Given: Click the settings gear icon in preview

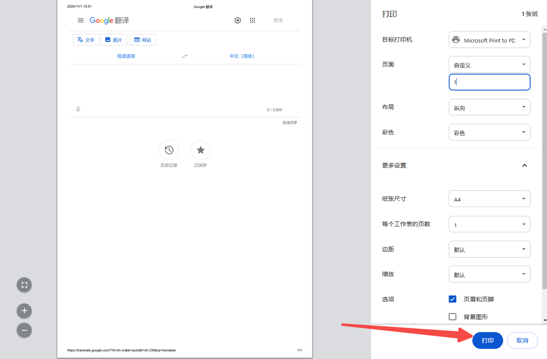Looking at the screenshot, I should point(237,20).
